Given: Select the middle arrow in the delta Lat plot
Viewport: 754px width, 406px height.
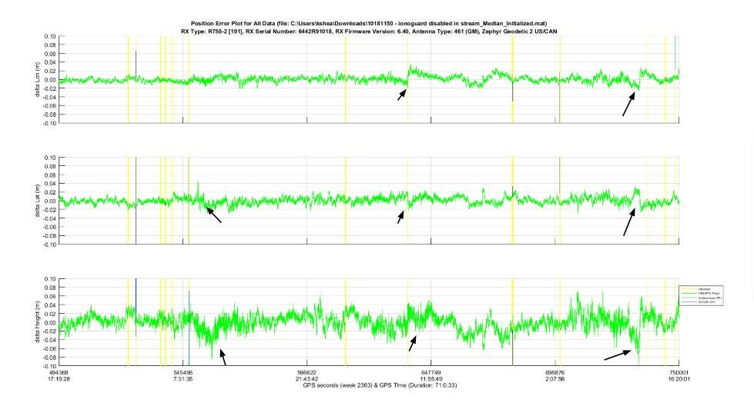Looking at the screenshot, I should click(401, 218).
